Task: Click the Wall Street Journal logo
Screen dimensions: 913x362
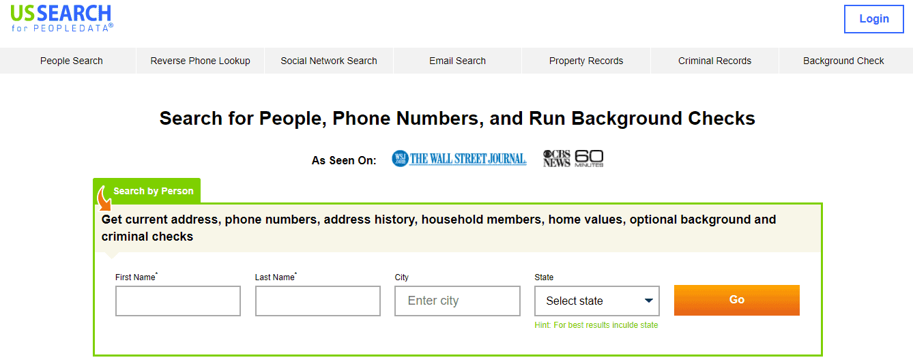Action: 459,159
